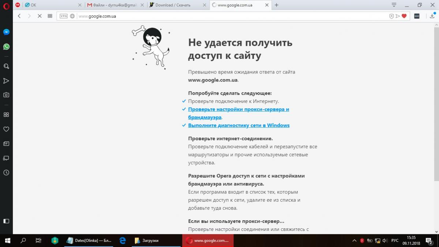The height and width of the screenshot is (247, 439).
Task: Open the ad blocker shield icon
Action: click(x=391, y=16)
